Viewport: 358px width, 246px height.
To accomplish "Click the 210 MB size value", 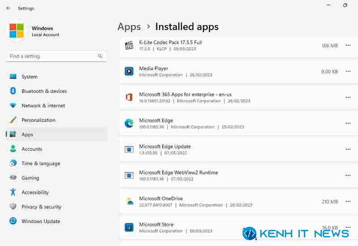I will pyautogui.click(x=330, y=202).
